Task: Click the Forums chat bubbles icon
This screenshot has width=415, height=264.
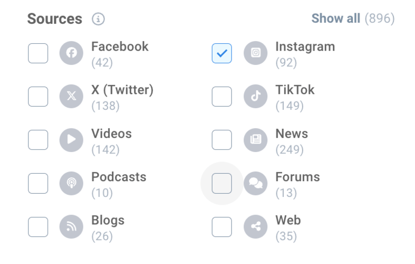Action: coord(256,183)
